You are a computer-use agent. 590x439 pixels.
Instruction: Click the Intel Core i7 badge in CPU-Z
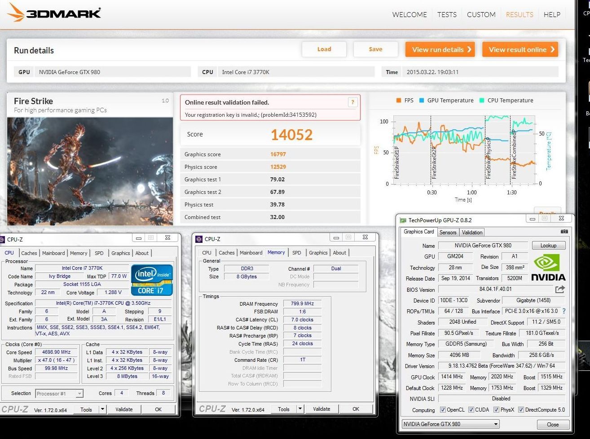click(x=152, y=280)
